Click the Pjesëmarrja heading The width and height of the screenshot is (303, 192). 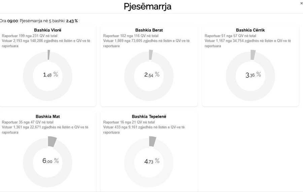click(147, 6)
